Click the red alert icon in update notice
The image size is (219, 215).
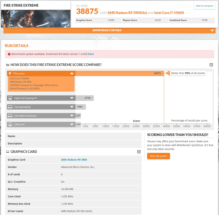point(9,54)
